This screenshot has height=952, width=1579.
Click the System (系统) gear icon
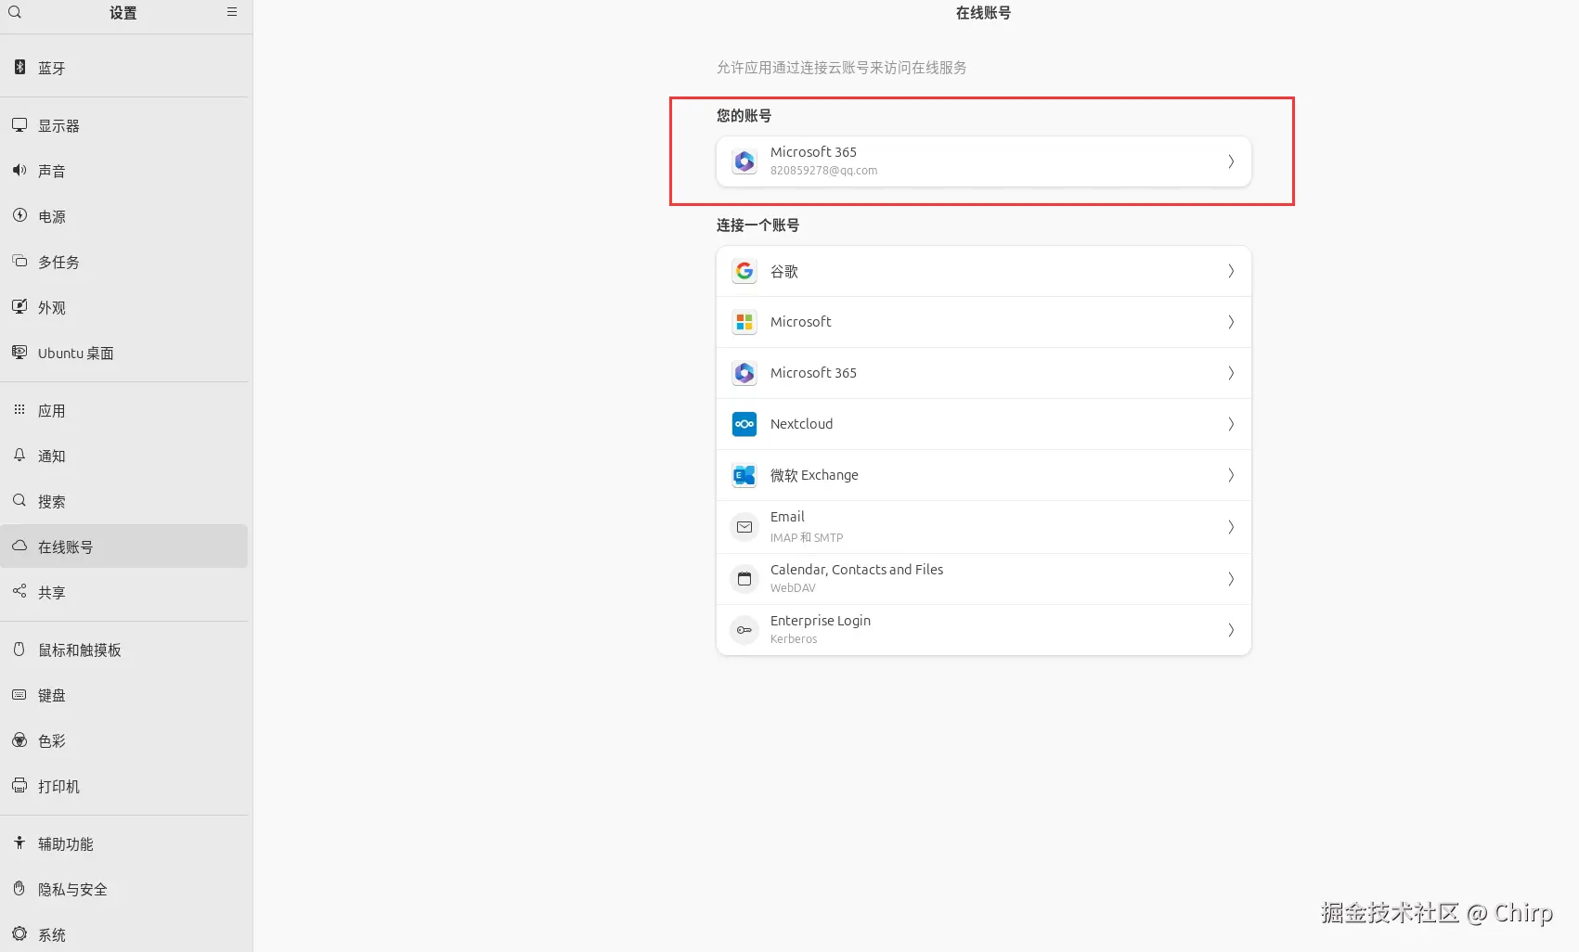[x=19, y=933]
